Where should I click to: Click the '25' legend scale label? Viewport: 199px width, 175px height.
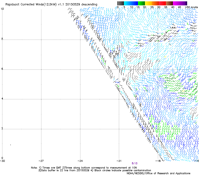pos(152,7)
